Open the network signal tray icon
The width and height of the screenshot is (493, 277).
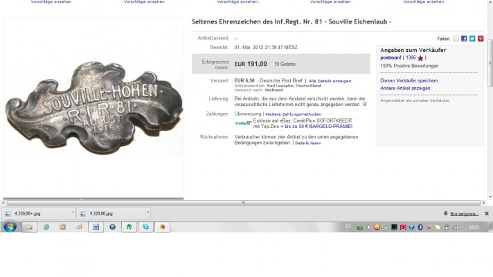pyautogui.click(x=456, y=227)
